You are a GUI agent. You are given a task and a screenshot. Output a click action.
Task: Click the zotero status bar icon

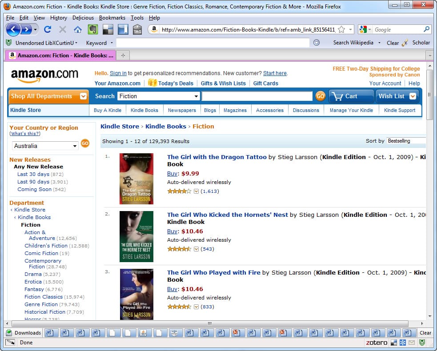(377, 343)
